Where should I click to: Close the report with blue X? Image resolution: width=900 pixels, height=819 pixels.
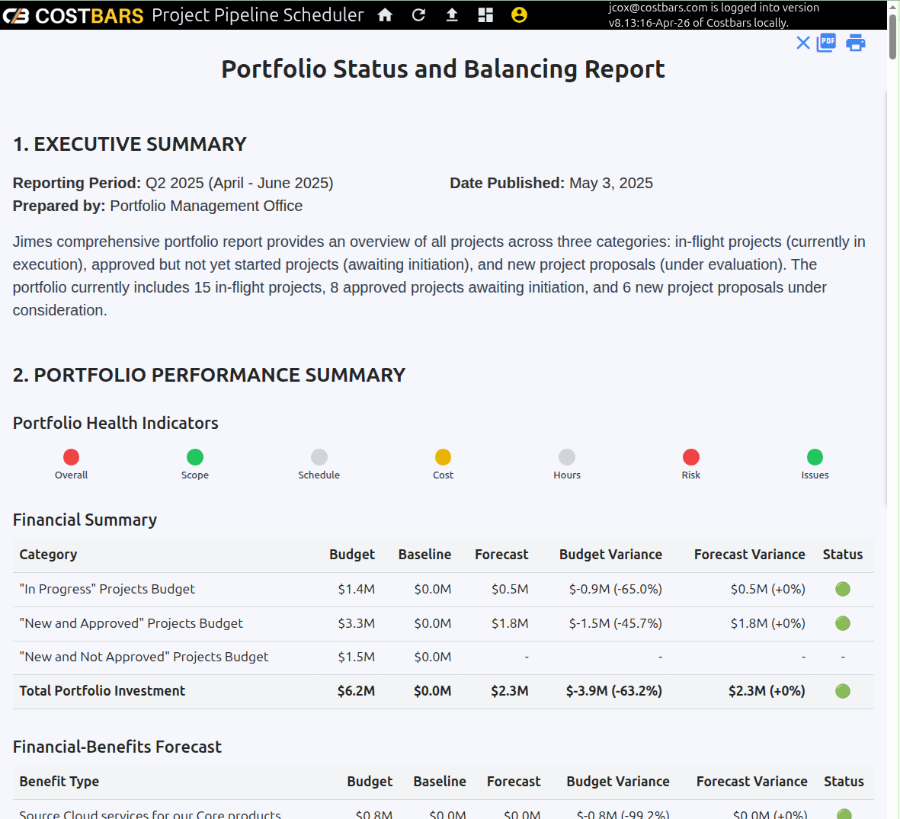[x=803, y=43]
